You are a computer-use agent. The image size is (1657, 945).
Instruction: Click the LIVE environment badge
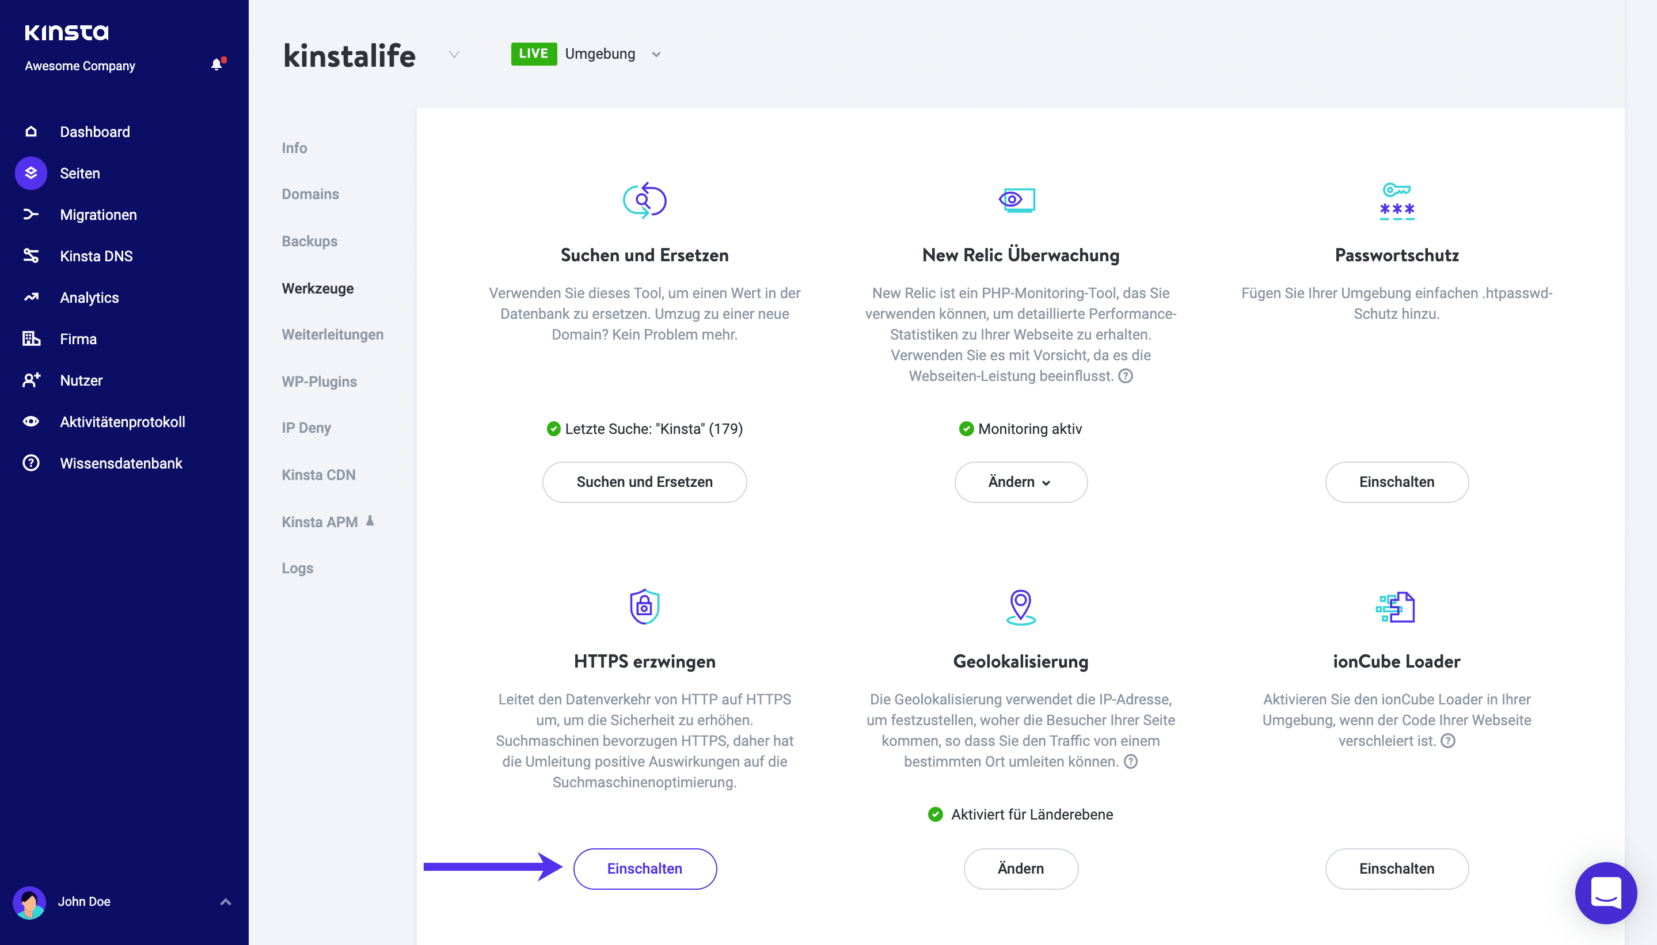pos(534,54)
